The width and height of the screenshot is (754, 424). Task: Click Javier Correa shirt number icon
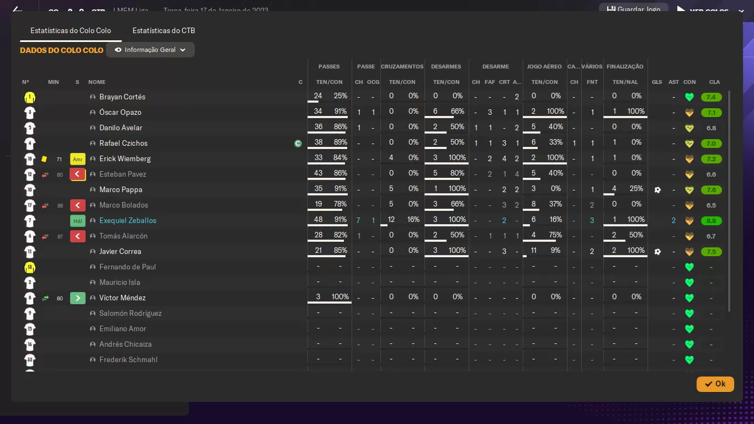30,252
